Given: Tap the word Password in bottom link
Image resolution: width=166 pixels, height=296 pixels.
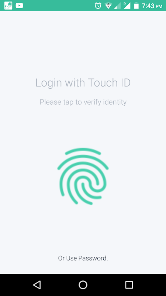Looking at the screenshot, I should 93,258.
